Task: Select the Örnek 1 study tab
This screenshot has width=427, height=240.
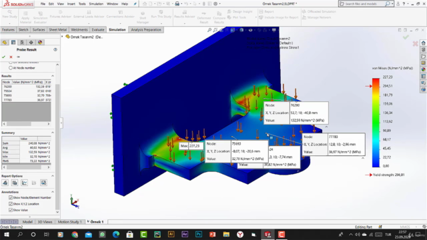Action: pyautogui.click(x=95, y=222)
